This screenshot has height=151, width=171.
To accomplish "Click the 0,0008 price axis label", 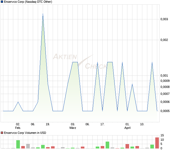I will coord(165,87).
